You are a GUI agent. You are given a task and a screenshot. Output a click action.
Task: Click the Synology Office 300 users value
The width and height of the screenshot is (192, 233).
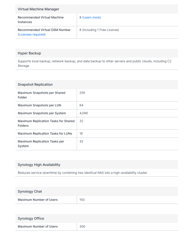82,226
